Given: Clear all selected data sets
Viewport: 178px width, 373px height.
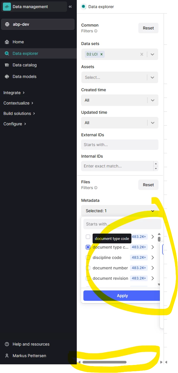Looking at the screenshot, I should coord(141,54).
